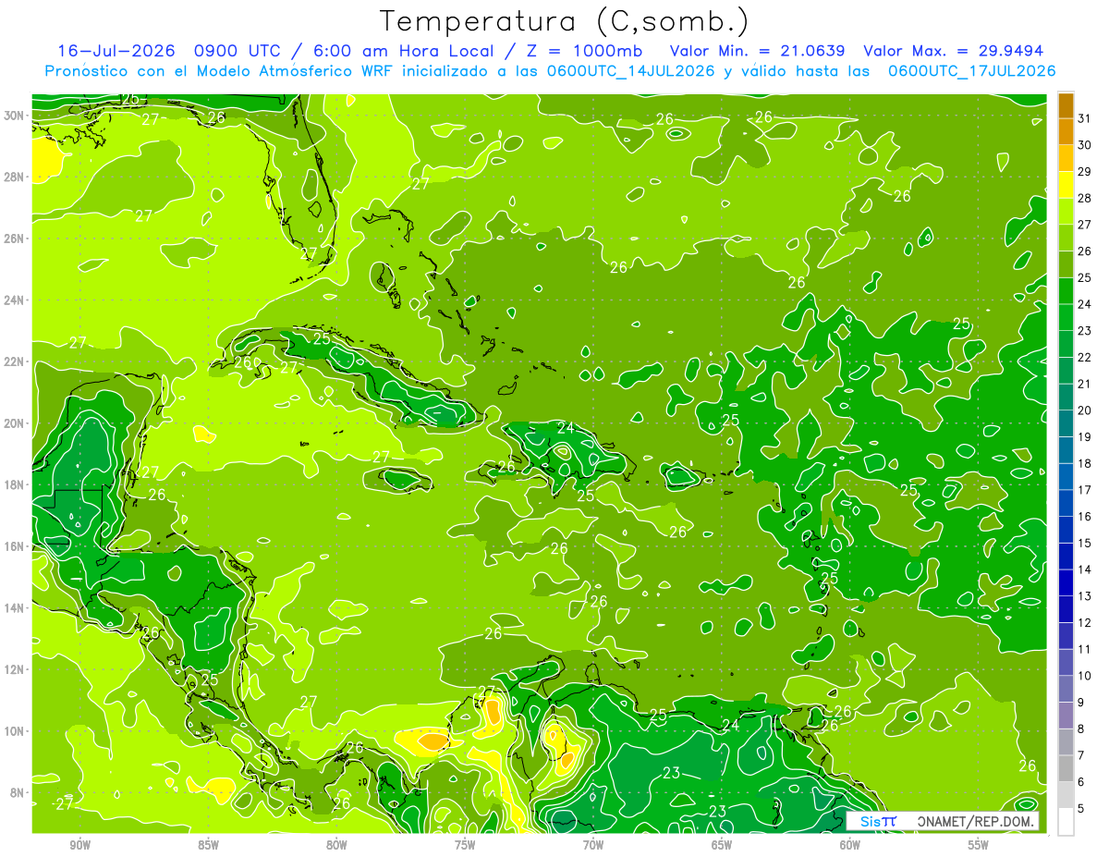
Task: Click legend value "5"
Action: click(1081, 808)
